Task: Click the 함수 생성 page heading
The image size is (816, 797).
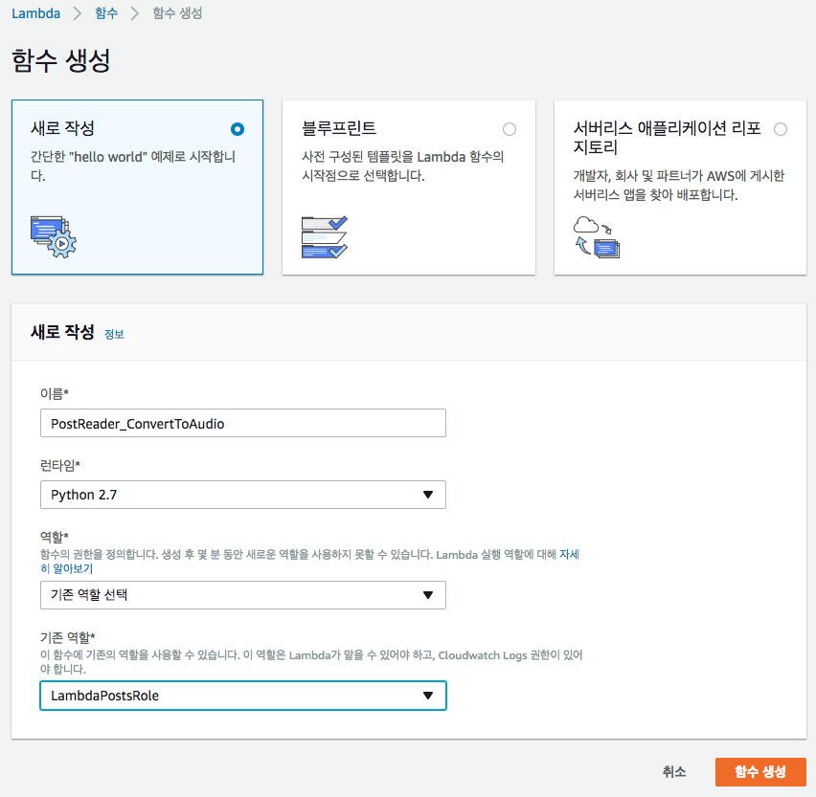Action: coord(61,60)
